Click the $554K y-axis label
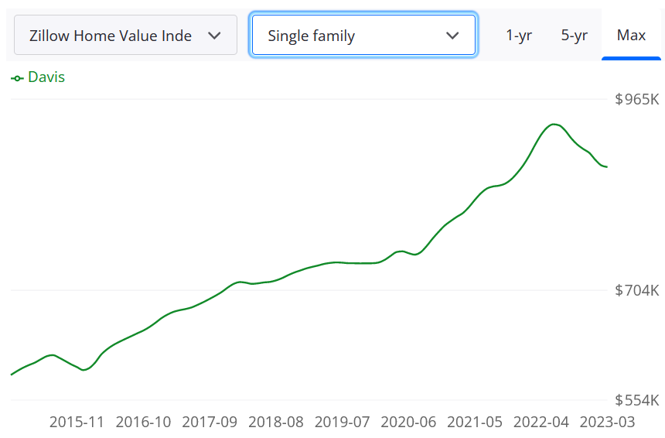This screenshot has height=438, width=665. point(636,401)
